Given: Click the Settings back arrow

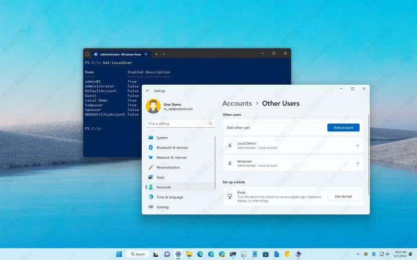Looking at the screenshot, I should click(x=148, y=91).
